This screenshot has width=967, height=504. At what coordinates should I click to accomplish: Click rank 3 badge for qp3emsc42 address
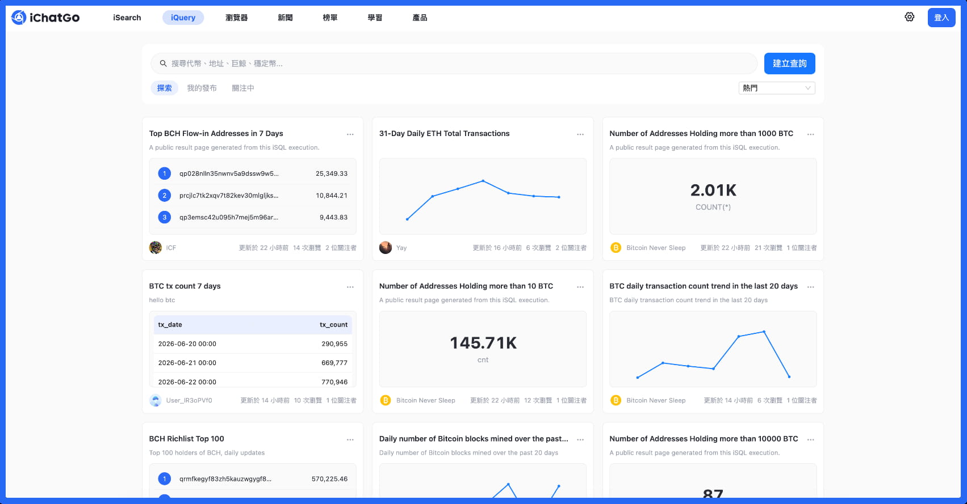click(x=165, y=217)
